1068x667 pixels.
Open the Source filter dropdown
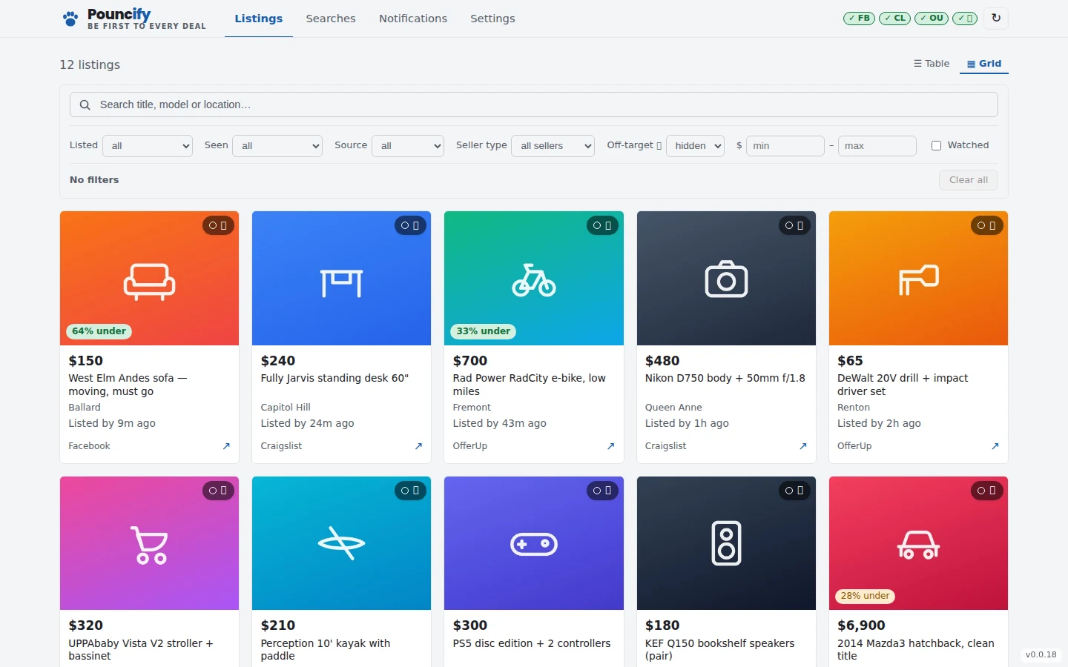(x=408, y=146)
